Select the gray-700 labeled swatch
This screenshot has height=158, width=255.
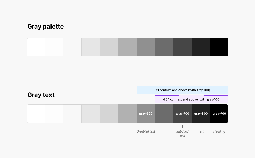coord(183,114)
